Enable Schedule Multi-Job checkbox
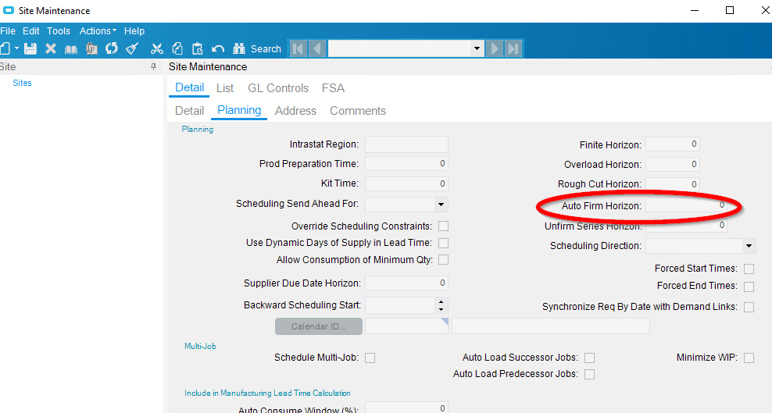The width and height of the screenshot is (772, 413). point(370,358)
